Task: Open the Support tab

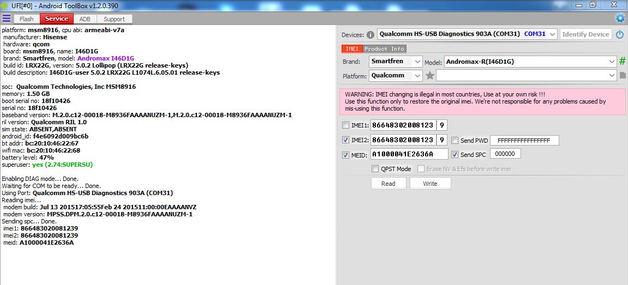Action: click(114, 19)
